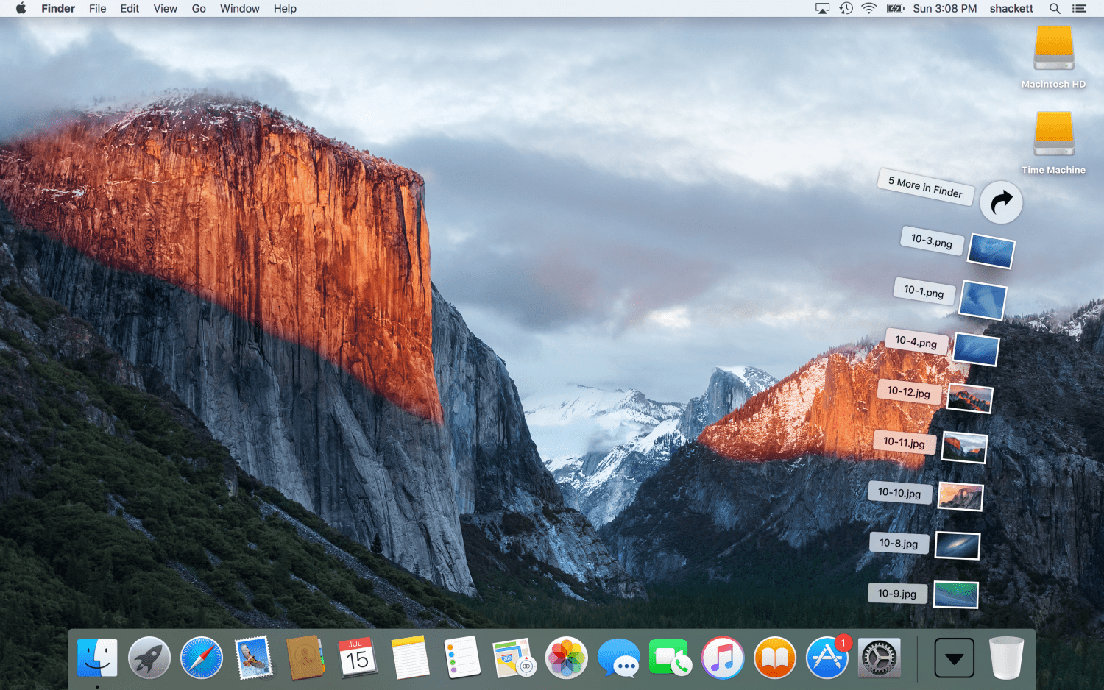Open Notification Center in the menu bar
Viewport: 1104px width, 690px height.
tap(1079, 9)
